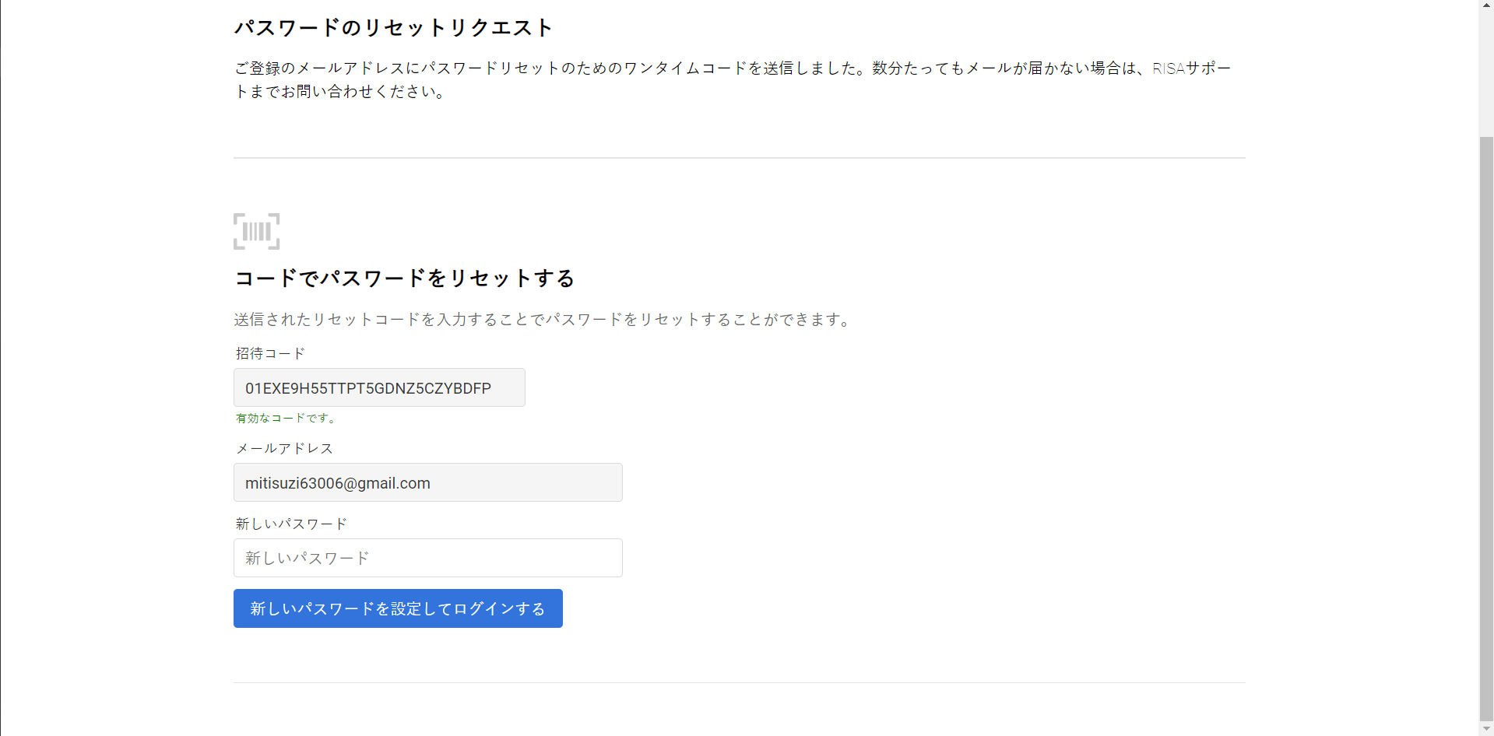Click the パスワードのリセットリクエスト heading
1494x736 pixels.
[394, 28]
